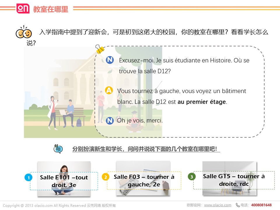The image size is (280, 210).
Task: Click the 'Salle E101 – tout droit, 3e' box
Action: [64, 181]
